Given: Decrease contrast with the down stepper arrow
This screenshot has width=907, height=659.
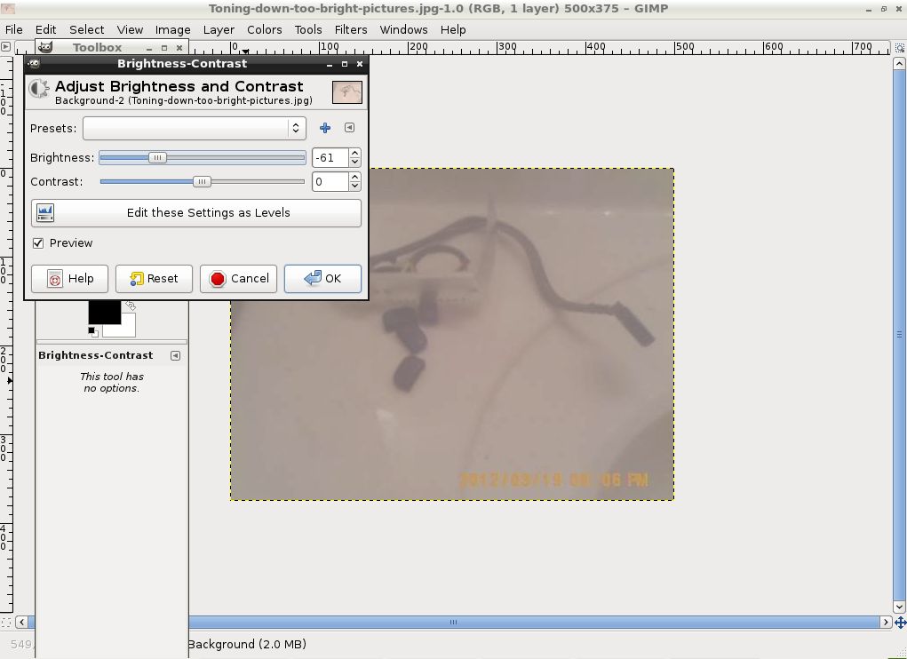Looking at the screenshot, I should [354, 187].
